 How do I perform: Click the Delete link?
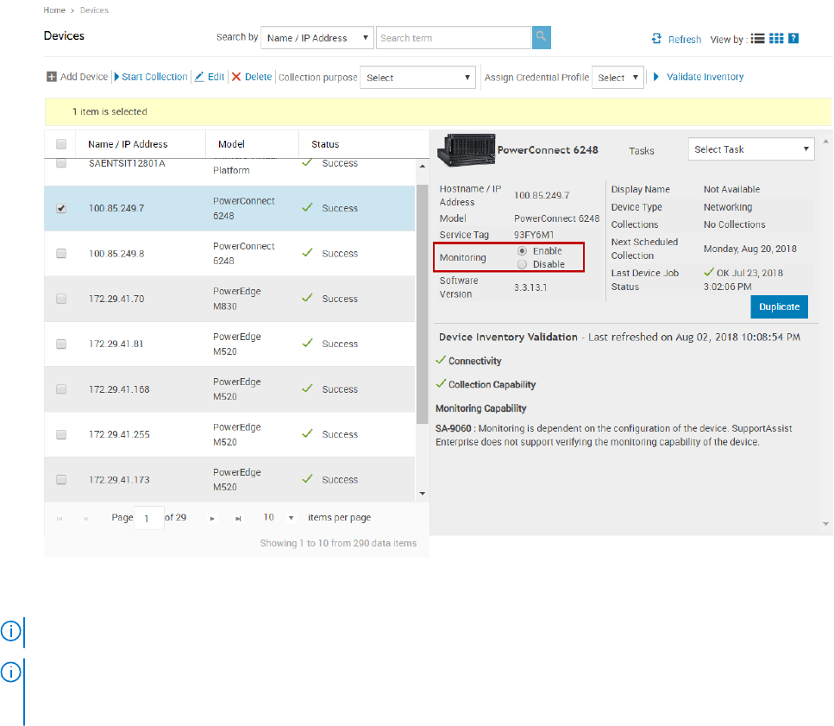(x=259, y=77)
